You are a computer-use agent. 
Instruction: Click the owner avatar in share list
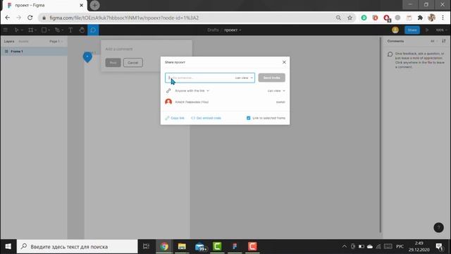168,102
